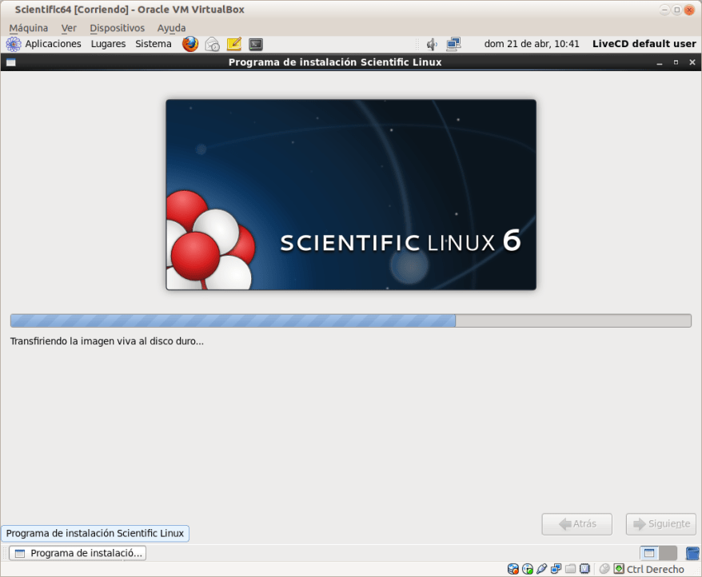Screen dimensions: 702x577
Task: Click the mouse integration icon in VirtualBox statusbar
Action: [x=605, y=568]
